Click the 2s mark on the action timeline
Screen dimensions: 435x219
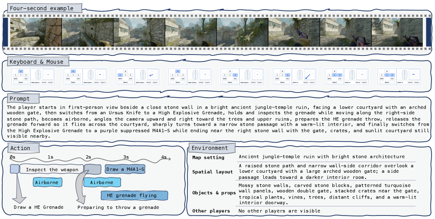tap(88, 157)
